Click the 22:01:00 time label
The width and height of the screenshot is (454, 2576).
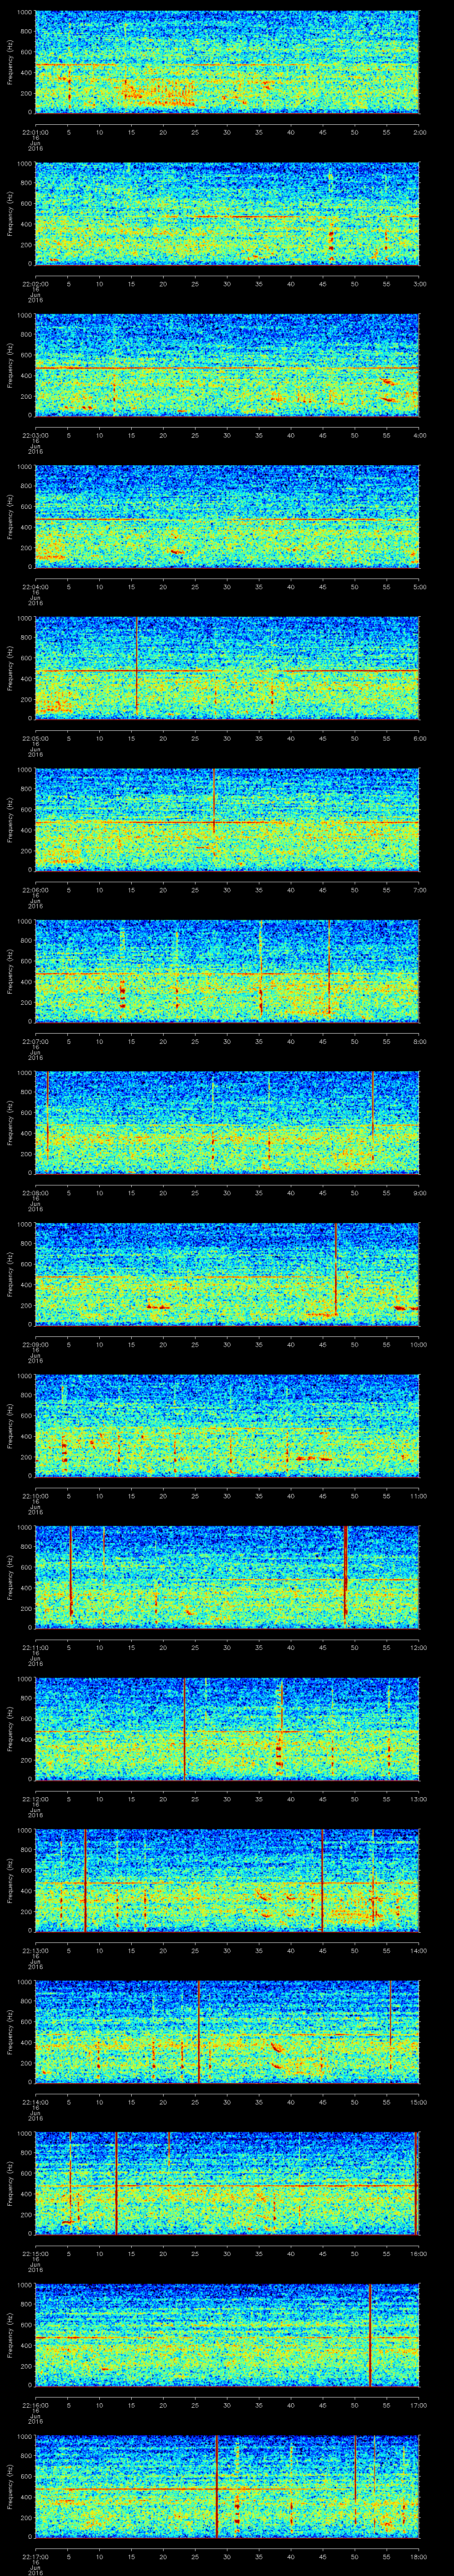35,132
